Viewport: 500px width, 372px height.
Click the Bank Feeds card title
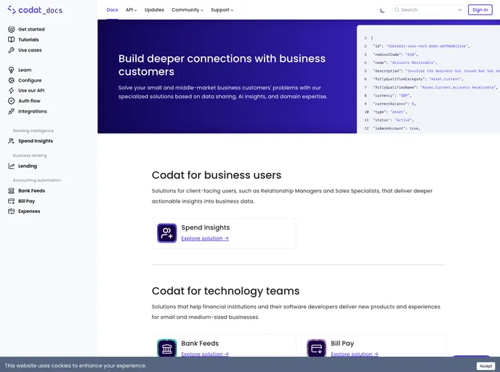coord(200,344)
